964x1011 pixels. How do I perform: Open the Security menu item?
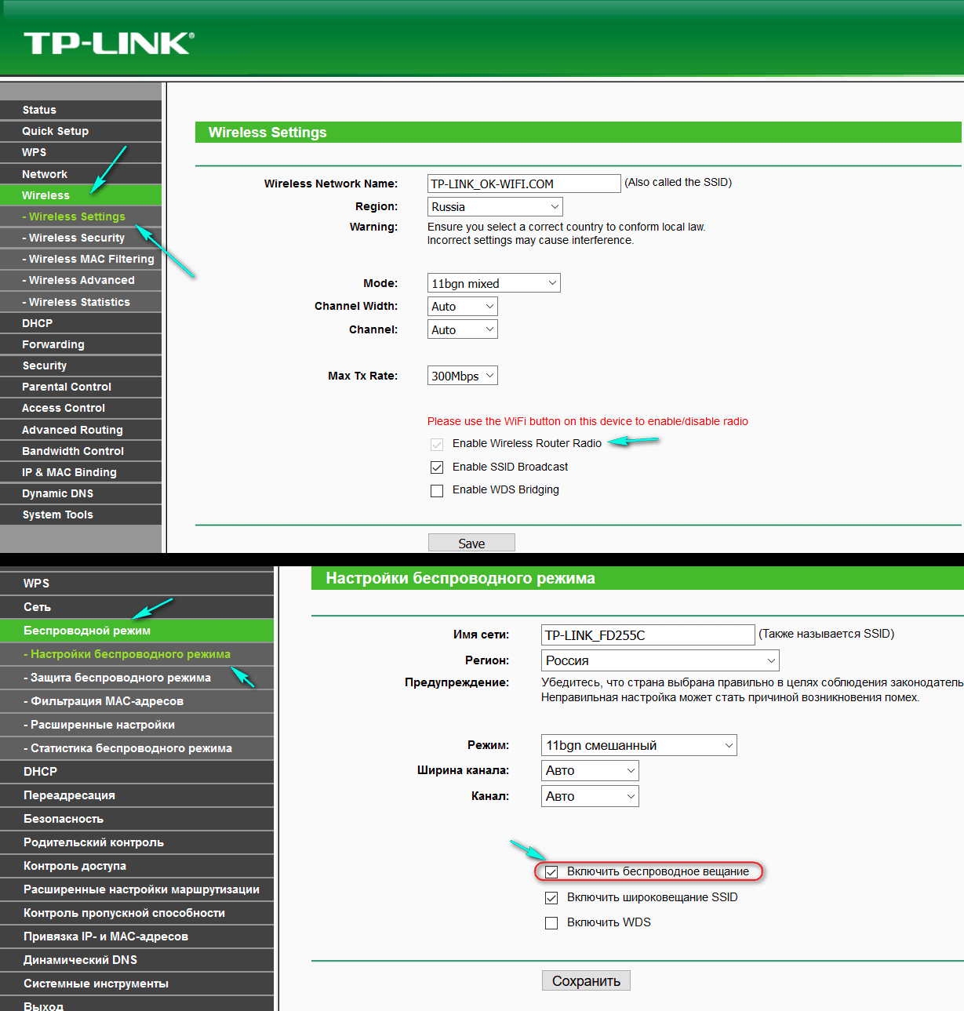coord(81,365)
